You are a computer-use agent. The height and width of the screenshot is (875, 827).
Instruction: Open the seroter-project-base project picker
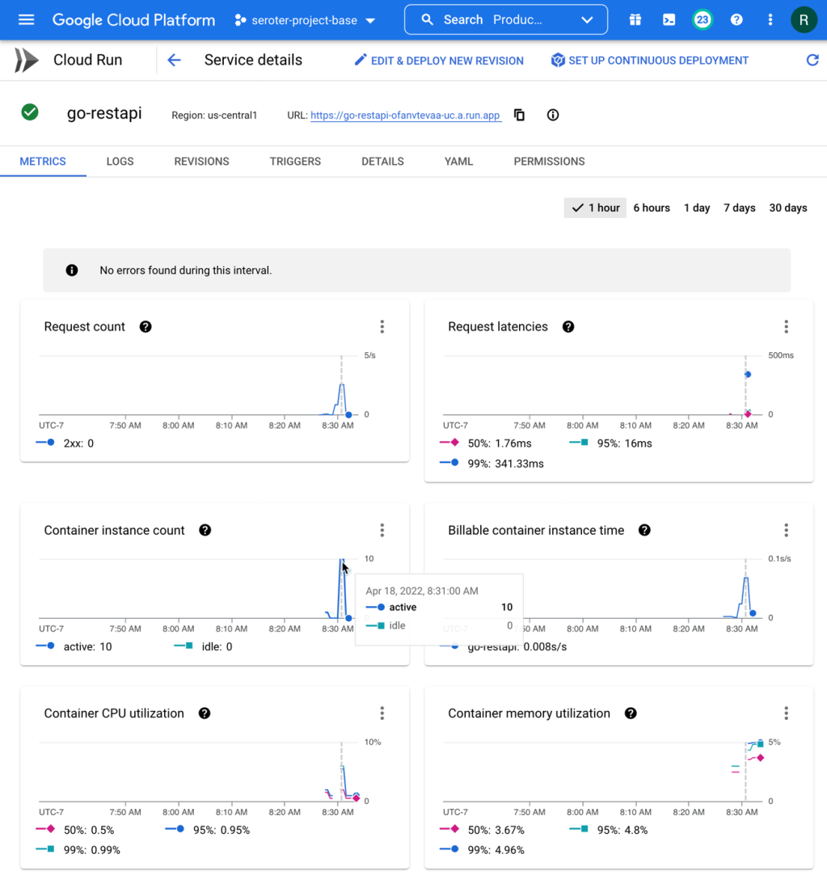coord(304,19)
